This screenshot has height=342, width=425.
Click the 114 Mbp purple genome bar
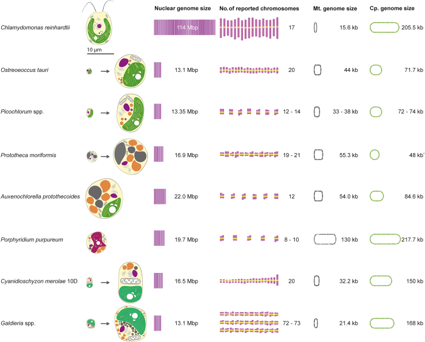184,28
